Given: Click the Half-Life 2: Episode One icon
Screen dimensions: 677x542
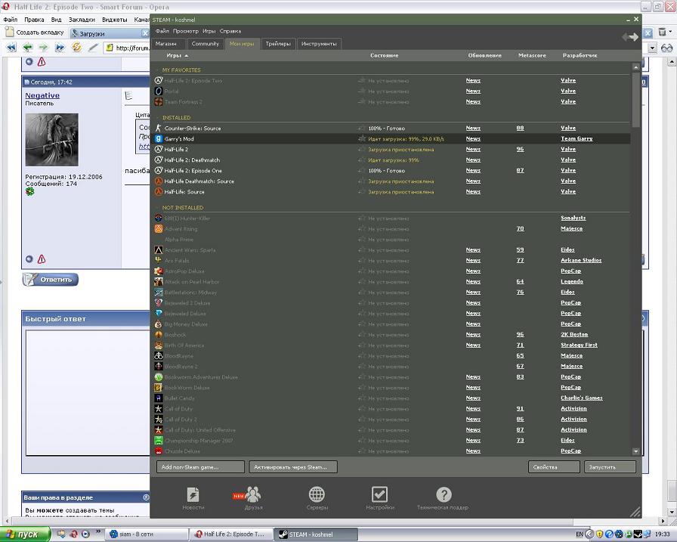Looking at the screenshot, I should click(159, 171).
